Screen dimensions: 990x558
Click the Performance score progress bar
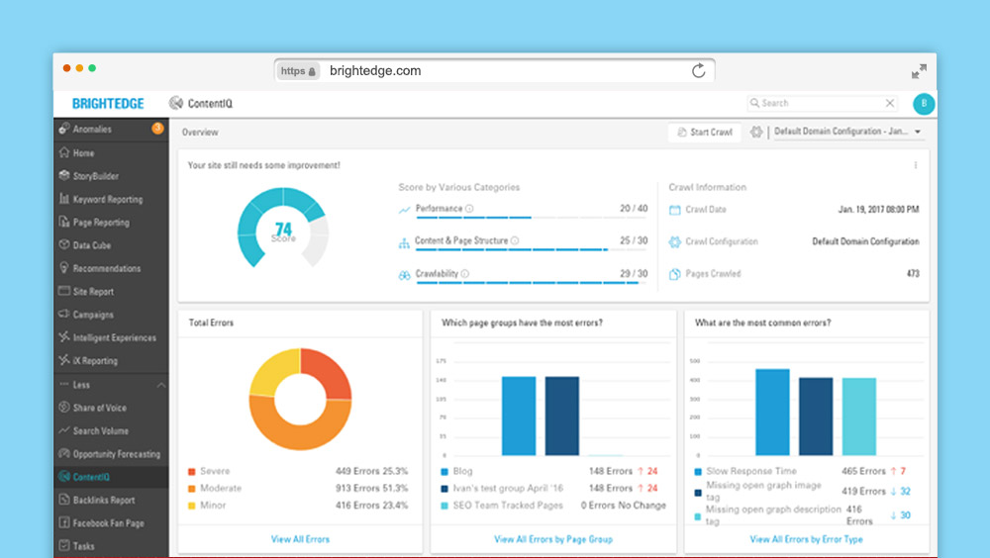532,217
